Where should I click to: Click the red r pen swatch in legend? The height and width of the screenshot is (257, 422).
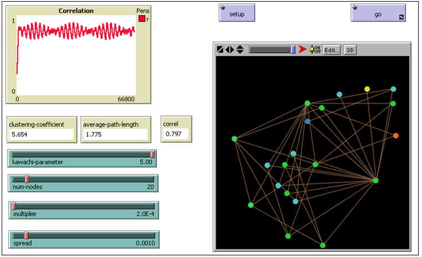tap(142, 19)
